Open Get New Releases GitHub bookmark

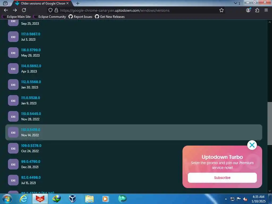point(110,17)
